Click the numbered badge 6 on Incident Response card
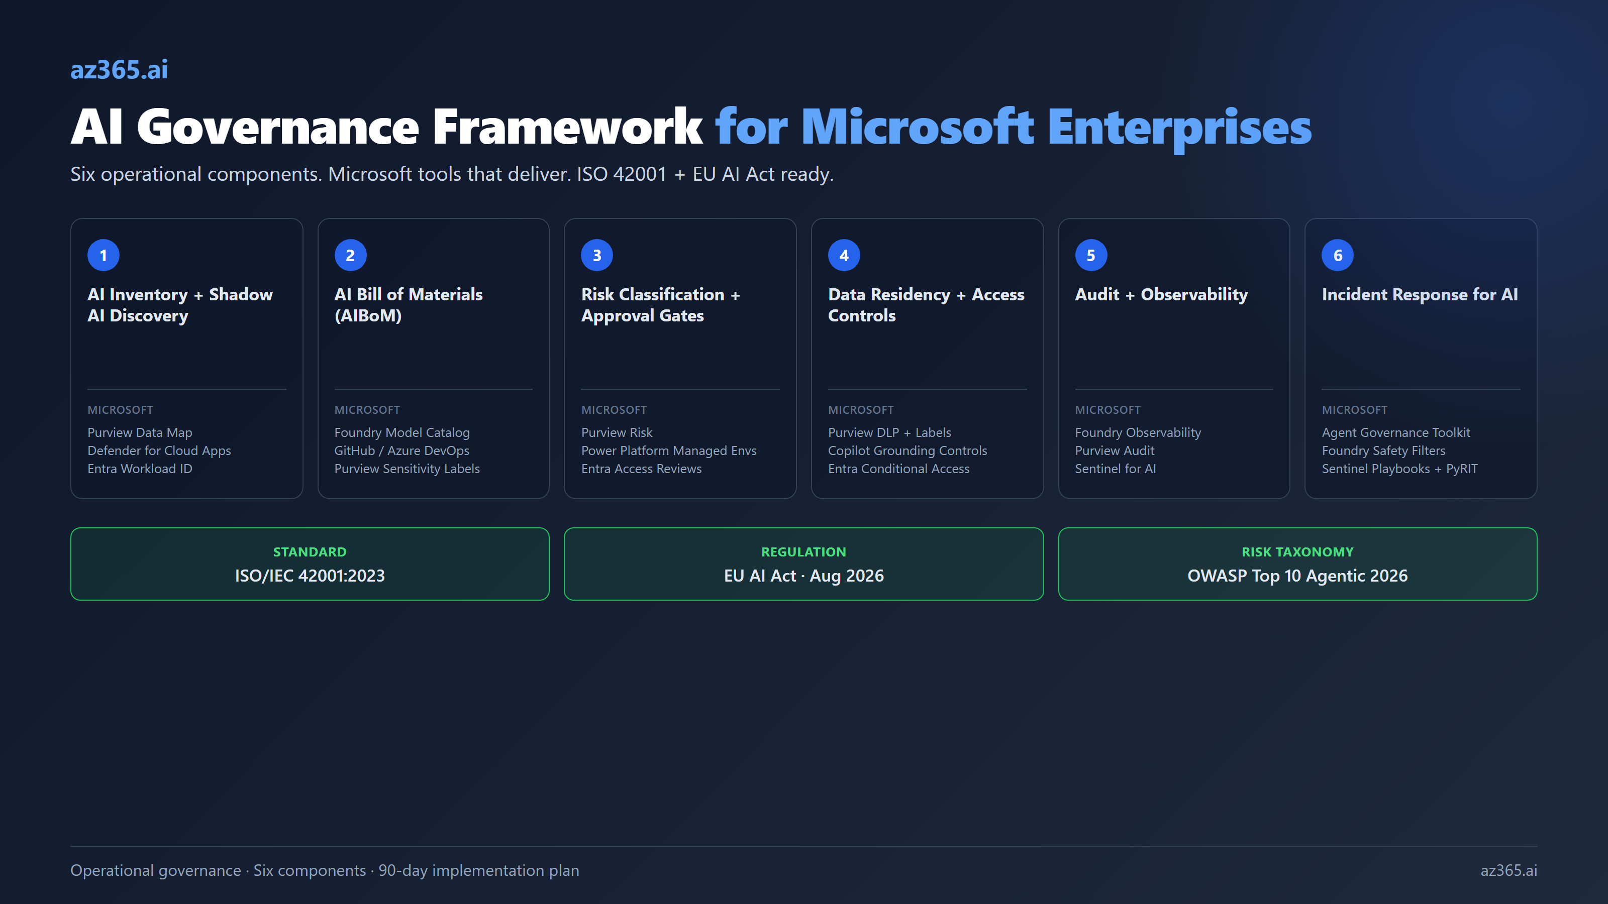The image size is (1608, 904). 1338,255
